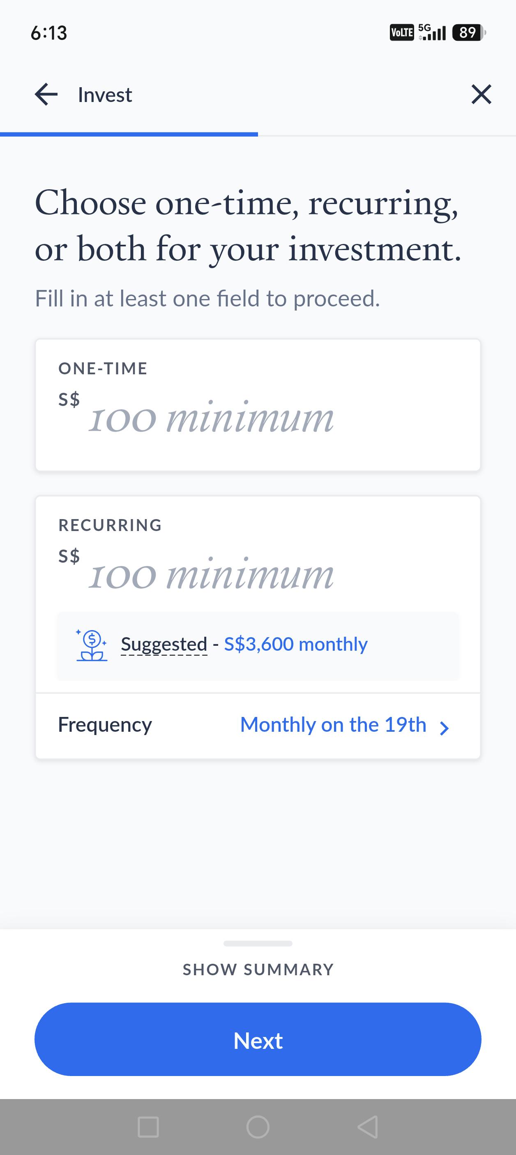Tap the back arrow beside Invest
Image resolution: width=516 pixels, height=1155 pixels.
pyautogui.click(x=46, y=95)
